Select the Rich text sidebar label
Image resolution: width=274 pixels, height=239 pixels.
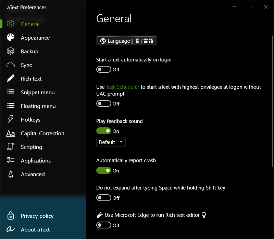(x=31, y=79)
